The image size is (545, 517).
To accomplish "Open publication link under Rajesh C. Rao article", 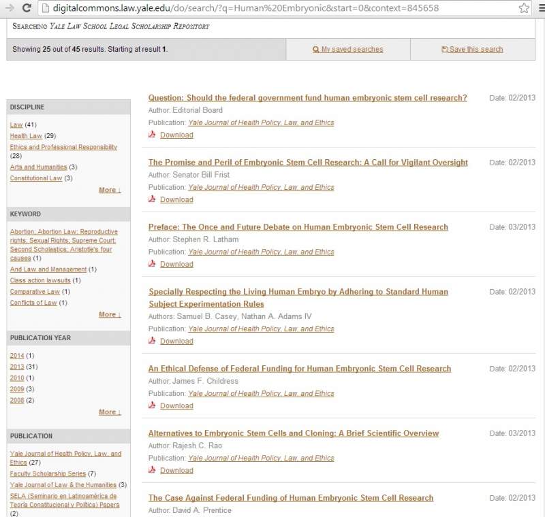I will pyautogui.click(x=261, y=458).
